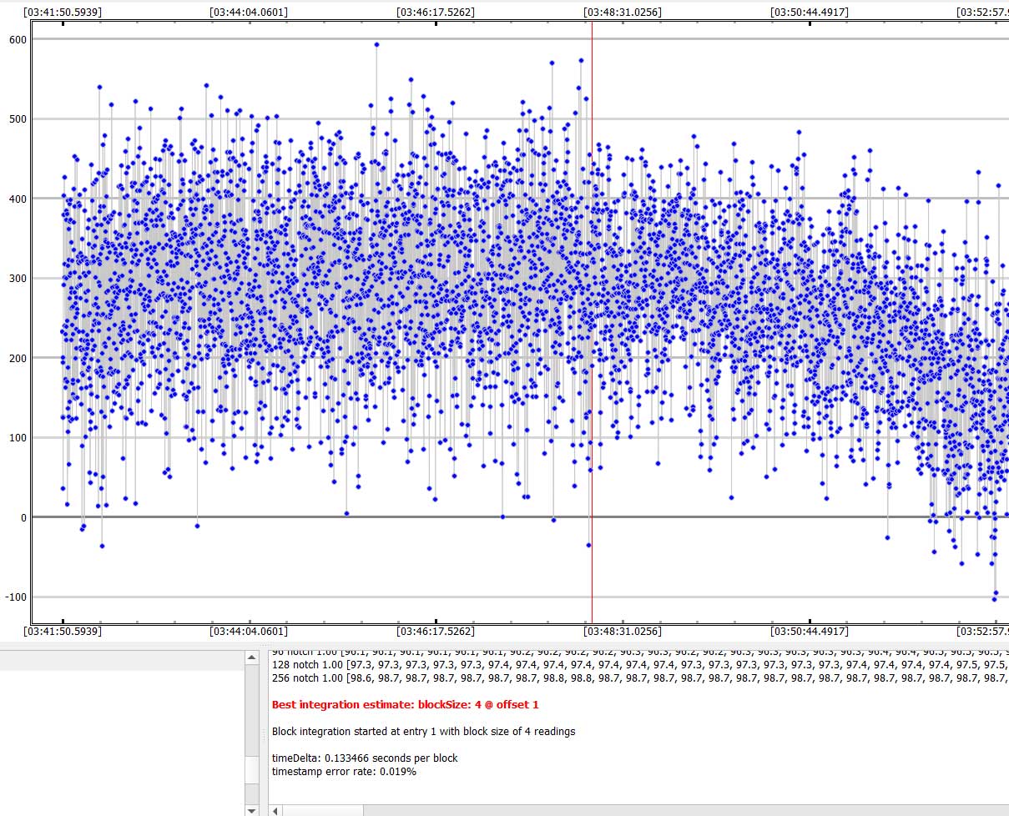The image size is (1009, 816).
Task: Select the red 'Best integration estimate' line
Action: [405, 705]
